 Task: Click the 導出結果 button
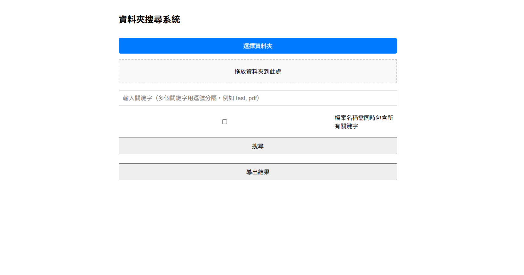[x=258, y=172]
